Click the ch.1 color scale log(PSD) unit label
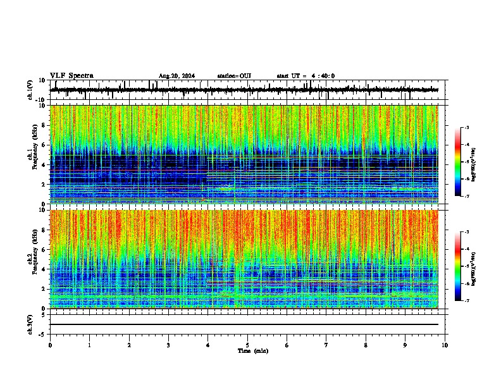The image size is (501, 387). pos(474,164)
